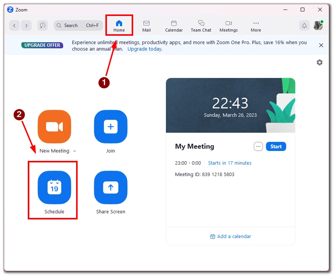Click the Join meeting icon
This screenshot has width=336, height=278.
tap(111, 127)
